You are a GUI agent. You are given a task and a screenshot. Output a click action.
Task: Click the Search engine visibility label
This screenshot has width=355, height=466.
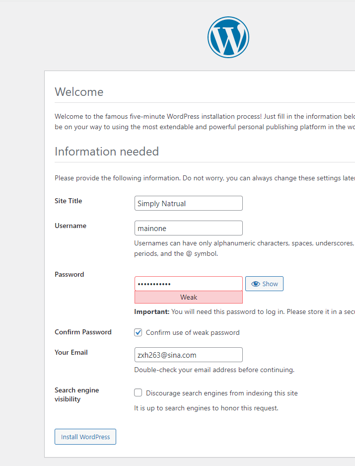coord(76,394)
